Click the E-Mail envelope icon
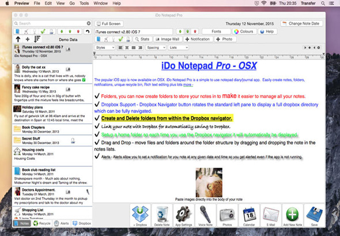The width and height of the screenshot is (340, 236). click(271, 215)
